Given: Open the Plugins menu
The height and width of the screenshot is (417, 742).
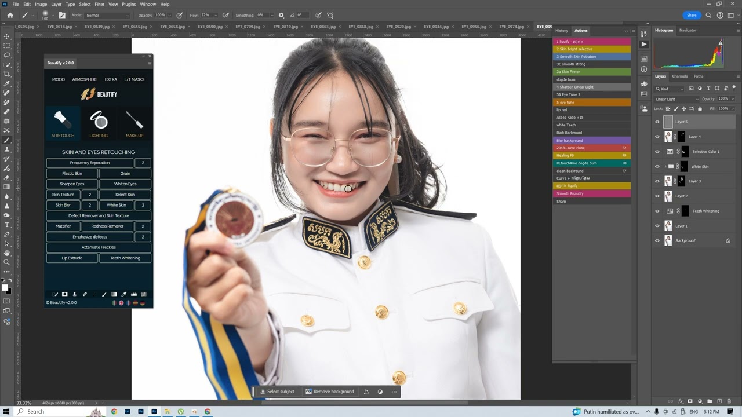Looking at the screenshot, I should pyautogui.click(x=129, y=4).
